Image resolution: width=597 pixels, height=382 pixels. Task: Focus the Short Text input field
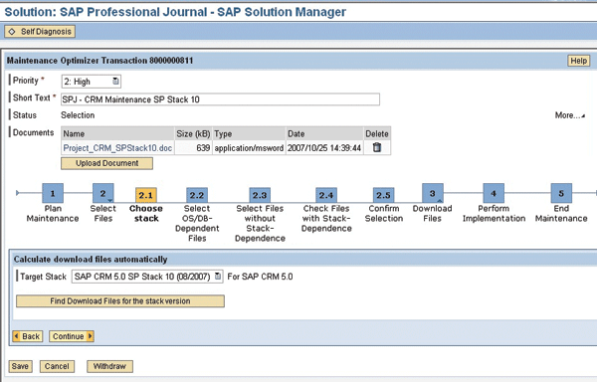point(220,99)
